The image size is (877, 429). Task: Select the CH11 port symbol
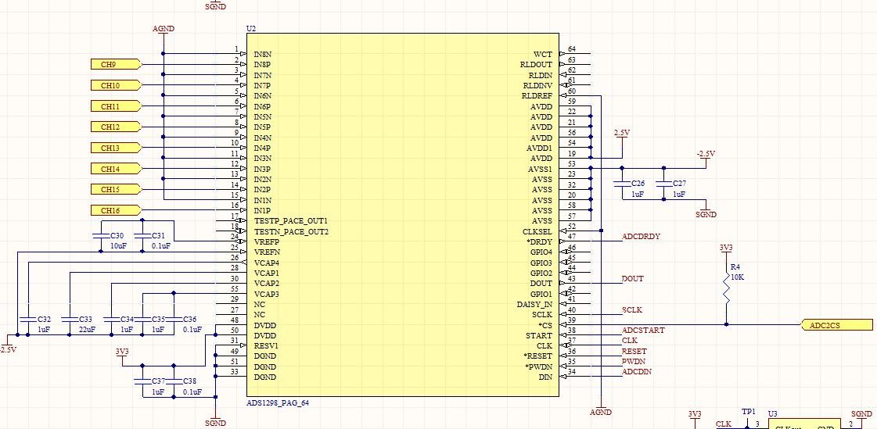click(116, 106)
